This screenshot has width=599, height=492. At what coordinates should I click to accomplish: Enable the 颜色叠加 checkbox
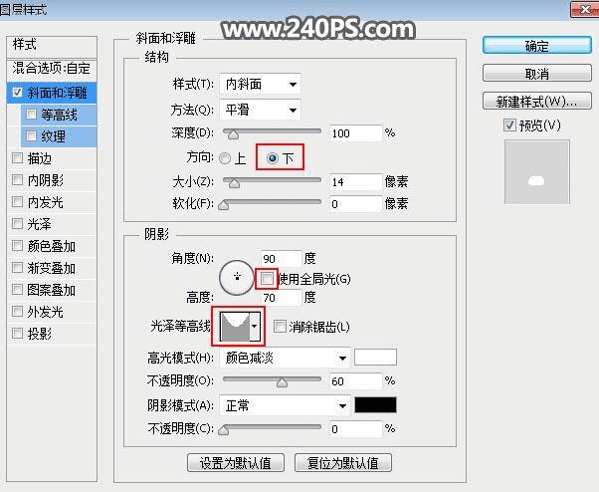[17, 245]
